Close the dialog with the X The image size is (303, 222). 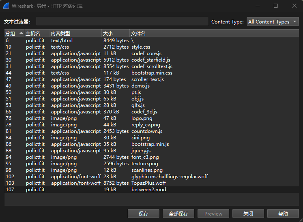(294, 6)
